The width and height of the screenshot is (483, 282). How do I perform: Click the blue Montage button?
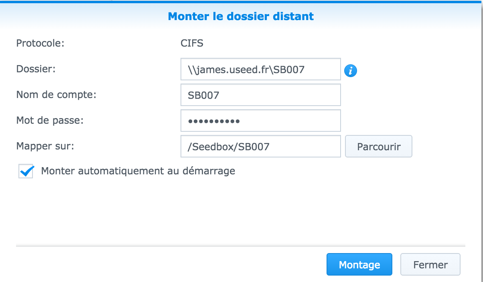click(x=359, y=265)
